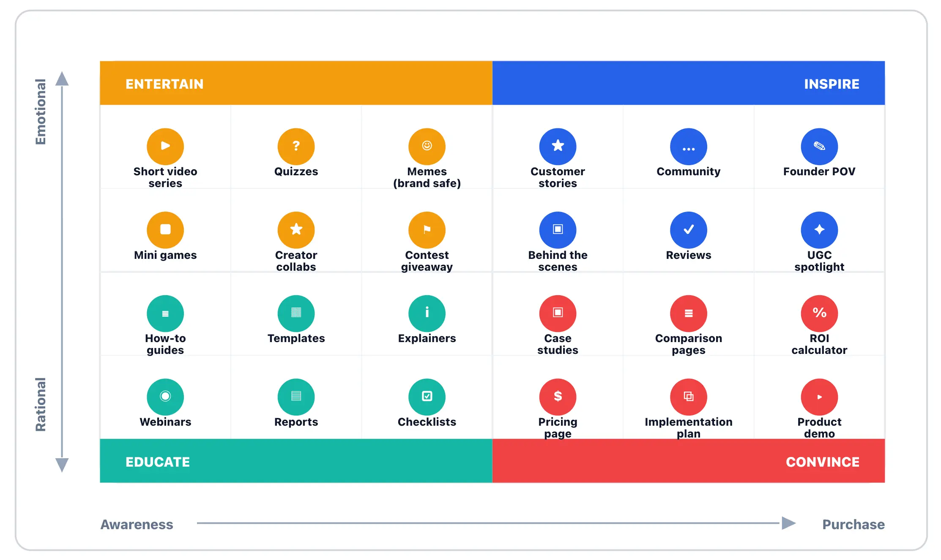
Task: Select the Checklists checkbox icon
Action: click(x=427, y=397)
